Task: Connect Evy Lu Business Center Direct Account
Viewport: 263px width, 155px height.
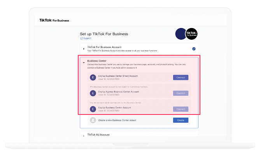Action: tap(181, 77)
